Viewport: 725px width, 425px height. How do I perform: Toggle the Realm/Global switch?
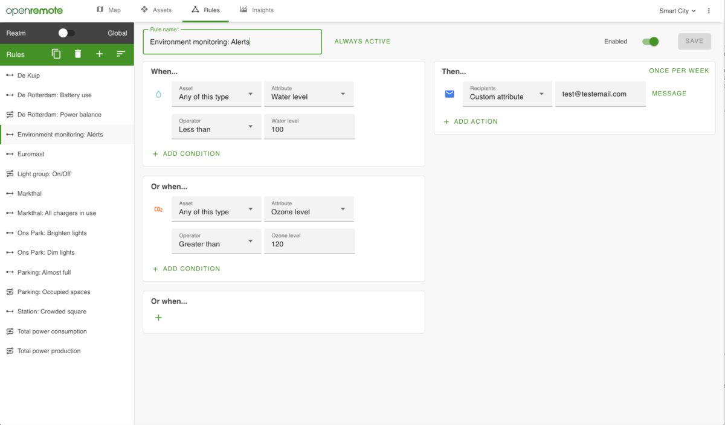[x=66, y=33]
